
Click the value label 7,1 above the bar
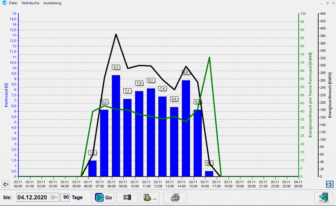127,91
